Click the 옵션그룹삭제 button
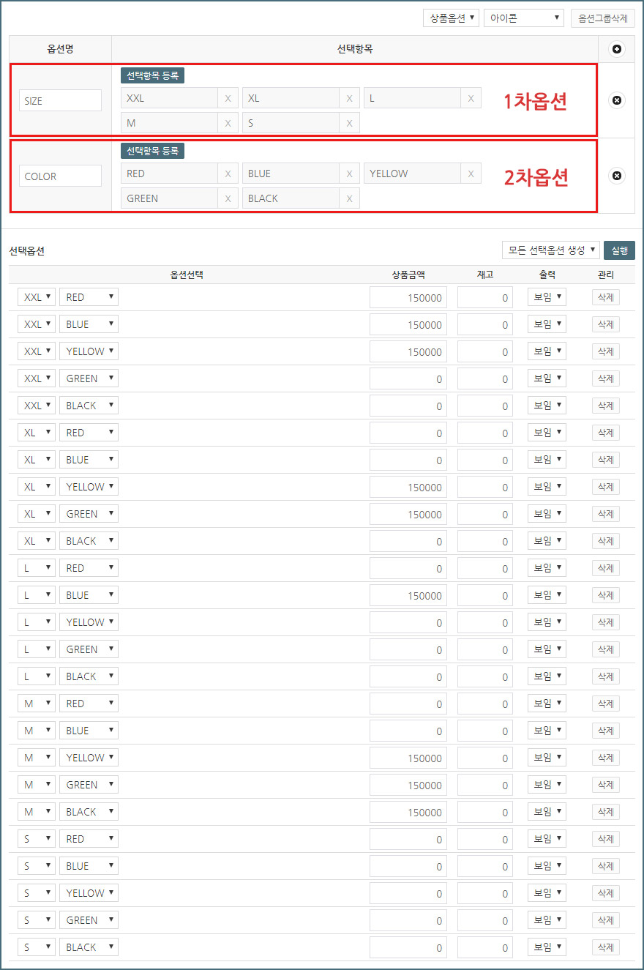 [x=603, y=18]
